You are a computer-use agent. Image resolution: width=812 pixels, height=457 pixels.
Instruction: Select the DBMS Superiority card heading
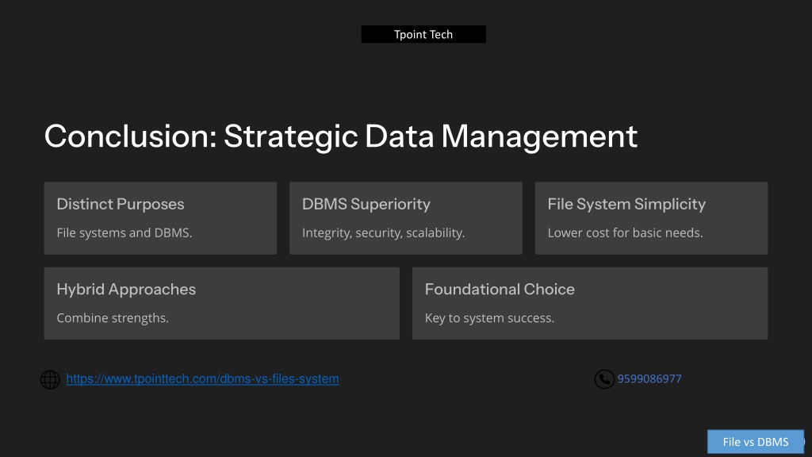366,204
